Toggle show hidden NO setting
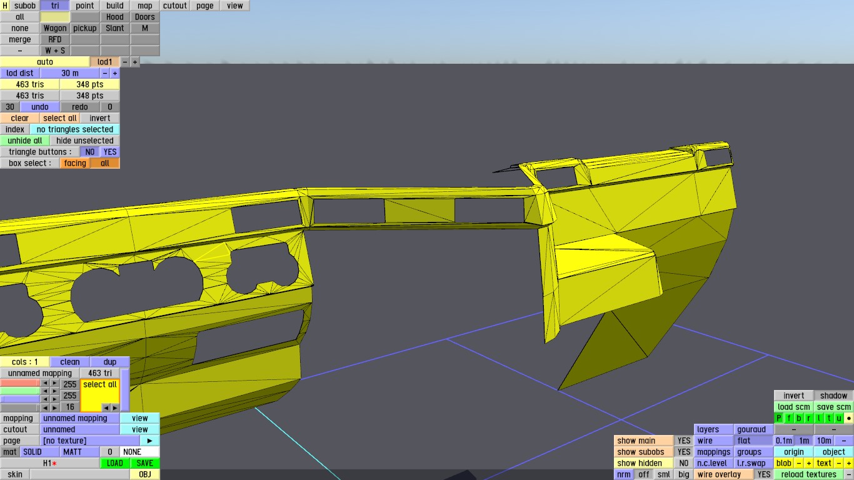The image size is (854, 480). coord(684,463)
